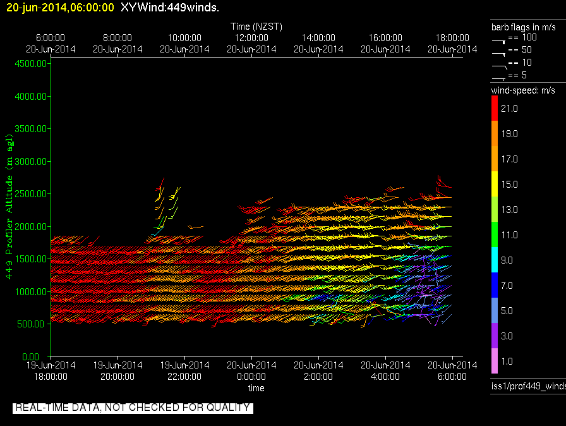Click the '449 Profiler Altitude (m agl)' axis title
The image size is (566, 426).
(x=9, y=207)
